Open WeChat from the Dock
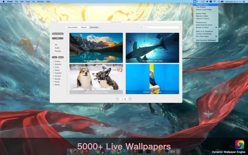This screenshot has height=155, width=248. point(97,152)
